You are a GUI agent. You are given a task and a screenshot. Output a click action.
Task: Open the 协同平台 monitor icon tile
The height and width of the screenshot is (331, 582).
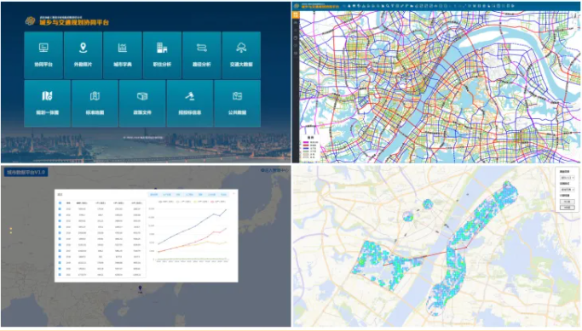[43, 54]
